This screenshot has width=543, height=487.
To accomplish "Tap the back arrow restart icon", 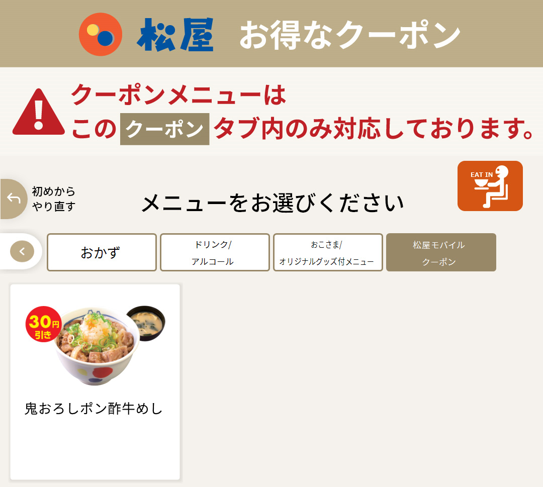I will click(x=14, y=199).
